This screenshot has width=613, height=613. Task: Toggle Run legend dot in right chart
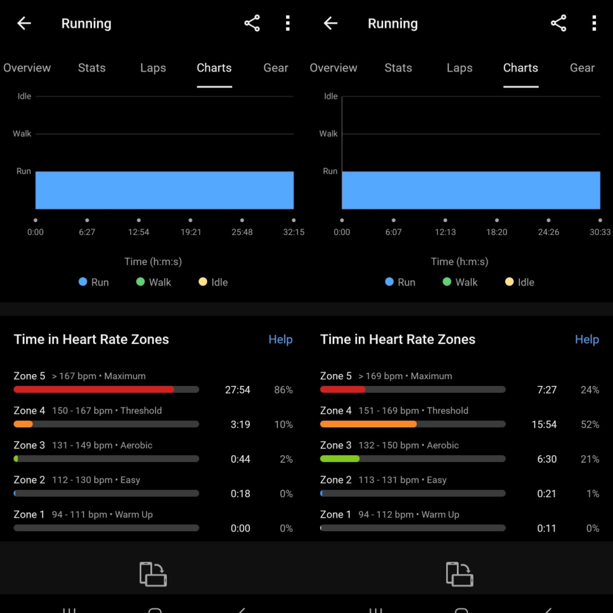[389, 282]
